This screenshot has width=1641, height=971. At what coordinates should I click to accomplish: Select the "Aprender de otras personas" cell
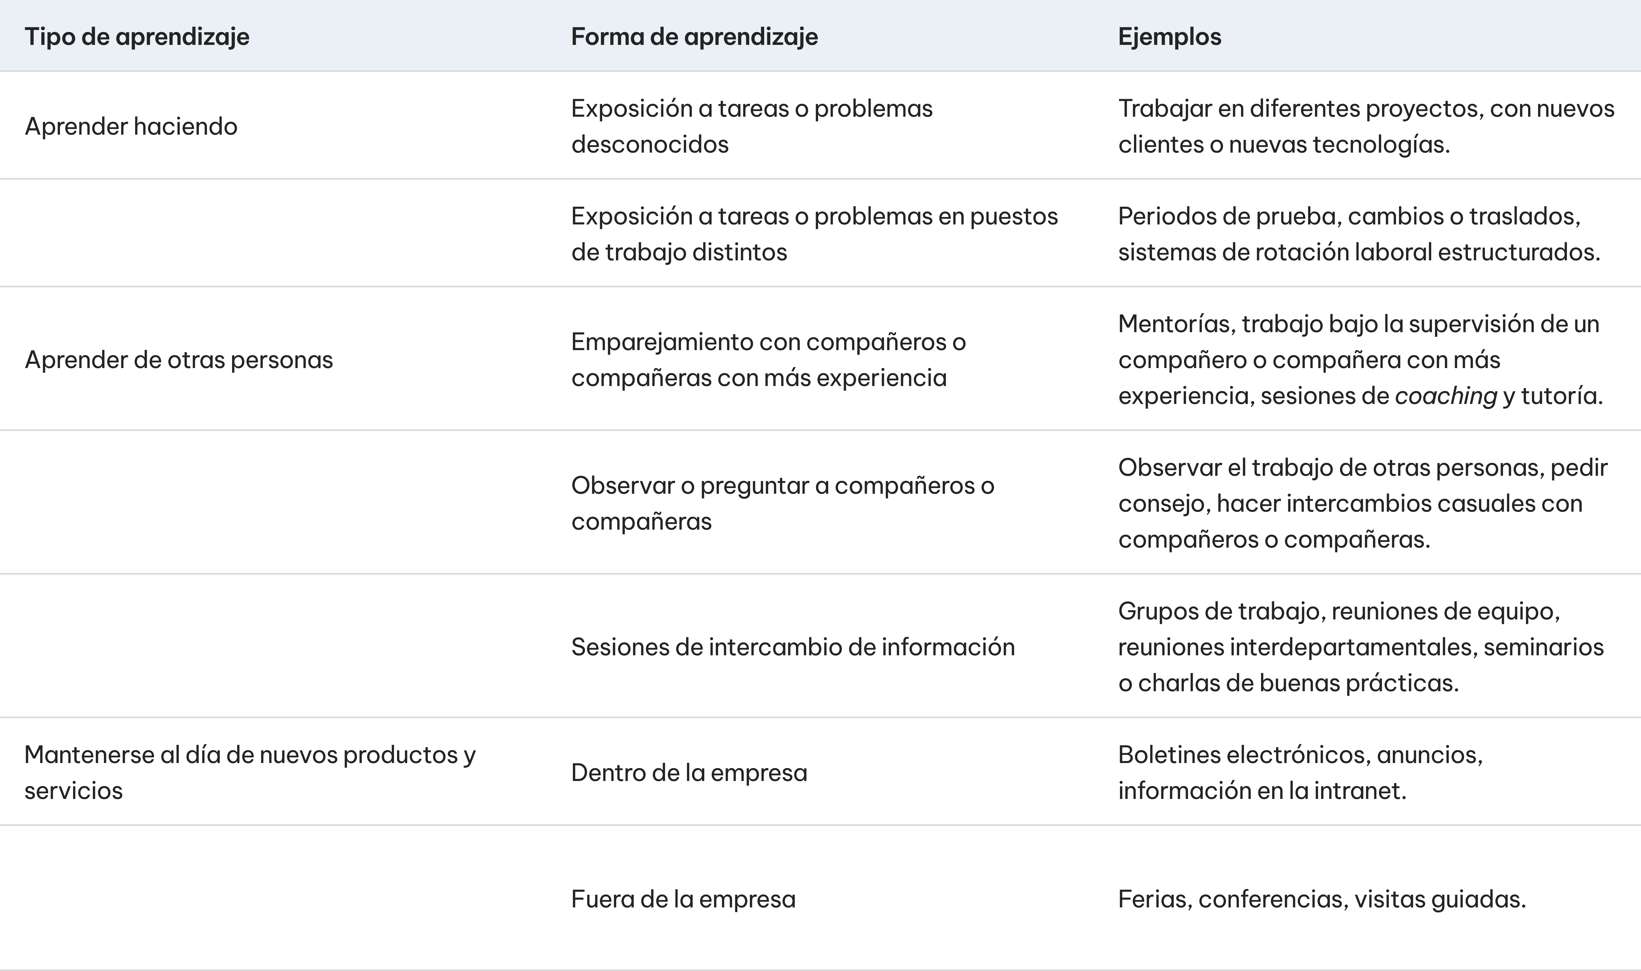[179, 360]
